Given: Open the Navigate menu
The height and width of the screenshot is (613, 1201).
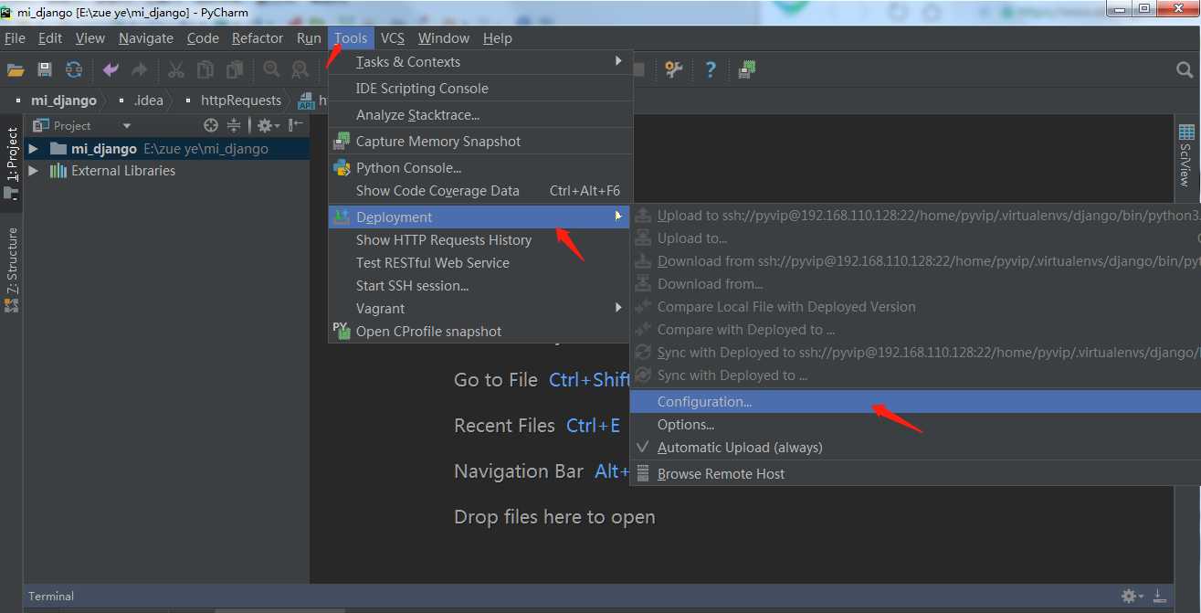Looking at the screenshot, I should [146, 38].
